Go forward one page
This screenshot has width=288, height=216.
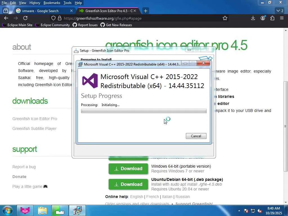(16, 18)
